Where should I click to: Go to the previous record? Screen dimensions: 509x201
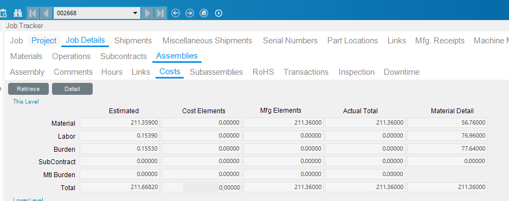(46, 14)
